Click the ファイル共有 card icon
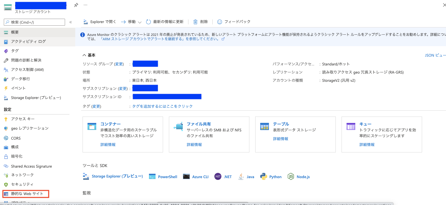Screen dimensions: 446x205 [178, 126]
